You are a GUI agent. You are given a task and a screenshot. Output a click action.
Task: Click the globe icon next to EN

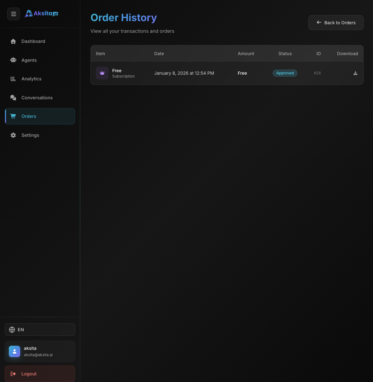(12, 330)
